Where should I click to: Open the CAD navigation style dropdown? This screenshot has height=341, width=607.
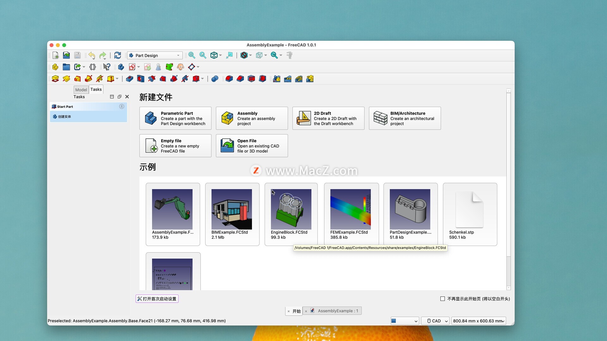pos(435,321)
